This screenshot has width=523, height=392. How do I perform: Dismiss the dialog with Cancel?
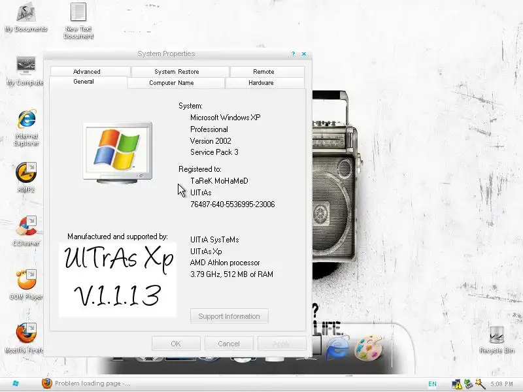(229, 344)
